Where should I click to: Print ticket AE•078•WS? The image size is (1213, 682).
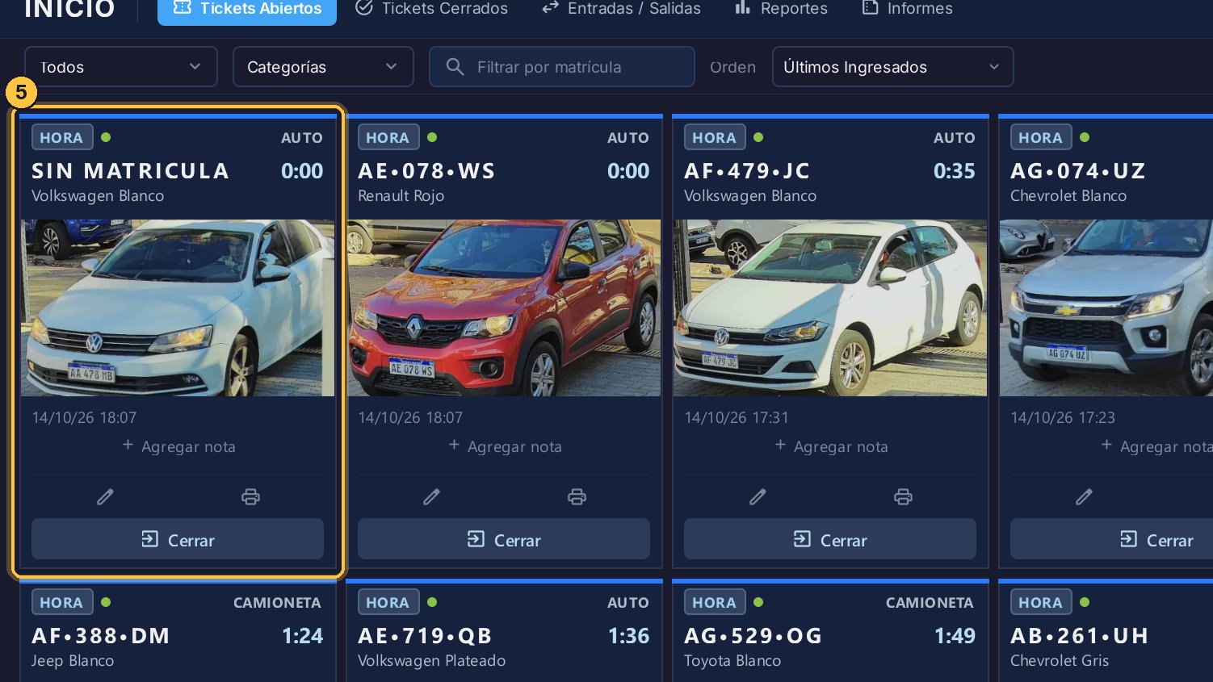pyautogui.click(x=577, y=496)
